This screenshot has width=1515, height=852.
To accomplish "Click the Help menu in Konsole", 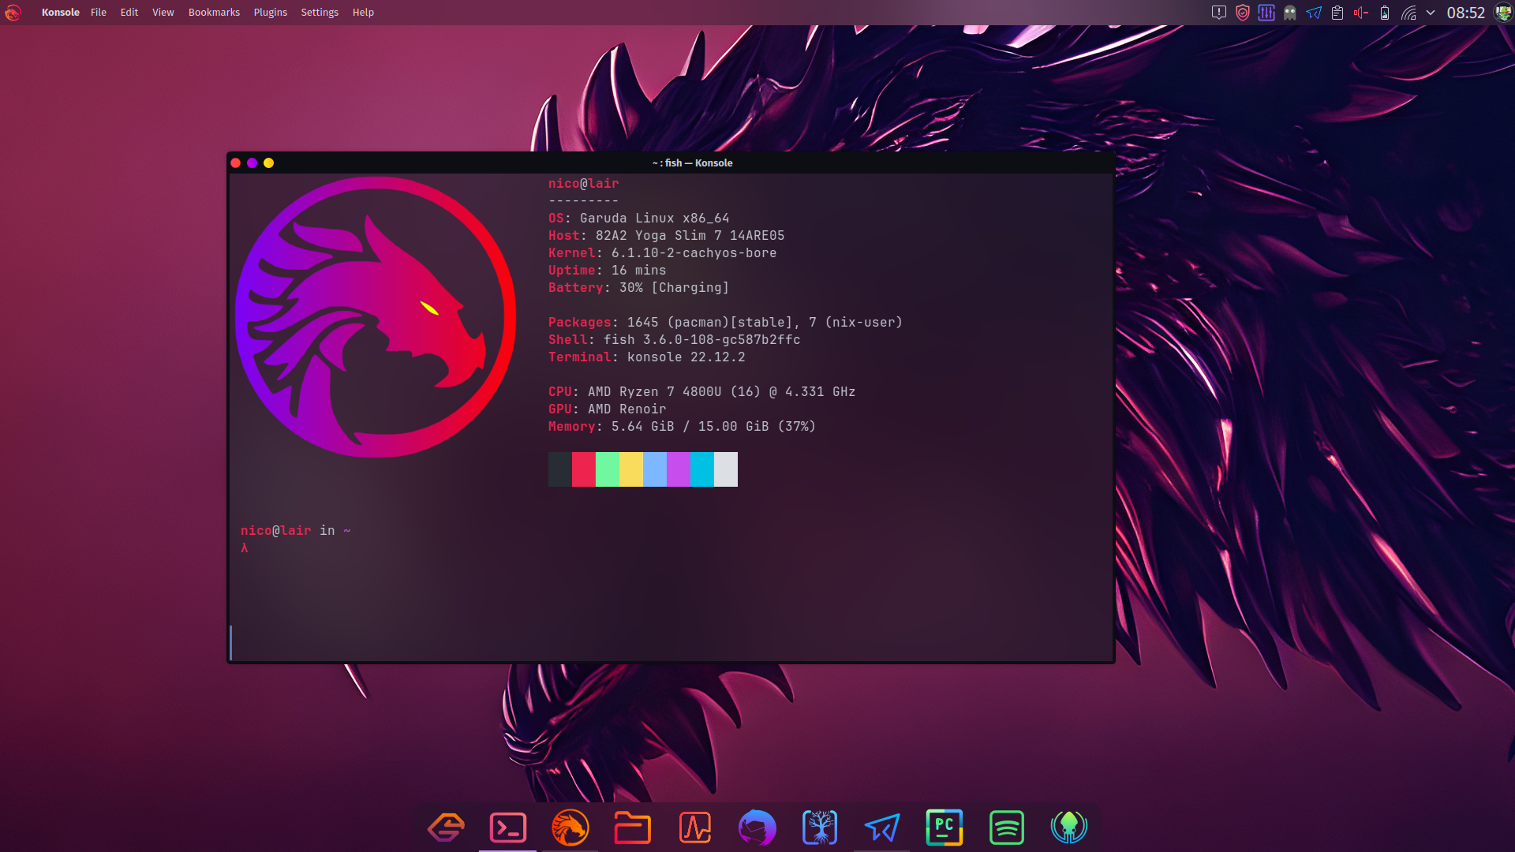I will 363,13.
